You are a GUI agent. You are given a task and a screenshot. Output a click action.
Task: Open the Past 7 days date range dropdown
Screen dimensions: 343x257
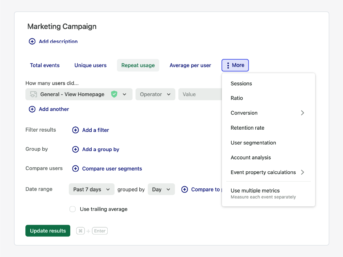click(x=91, y=189)
